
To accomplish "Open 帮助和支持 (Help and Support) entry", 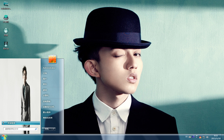I will tap(48, 118).
